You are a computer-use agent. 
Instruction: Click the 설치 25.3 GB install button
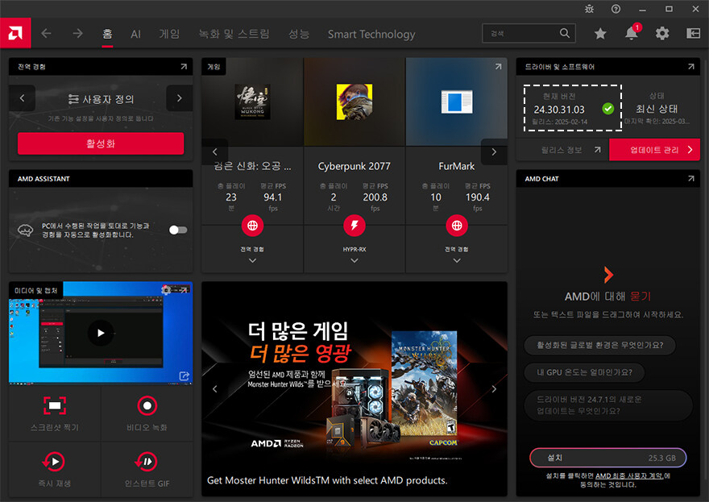[608, 457]
